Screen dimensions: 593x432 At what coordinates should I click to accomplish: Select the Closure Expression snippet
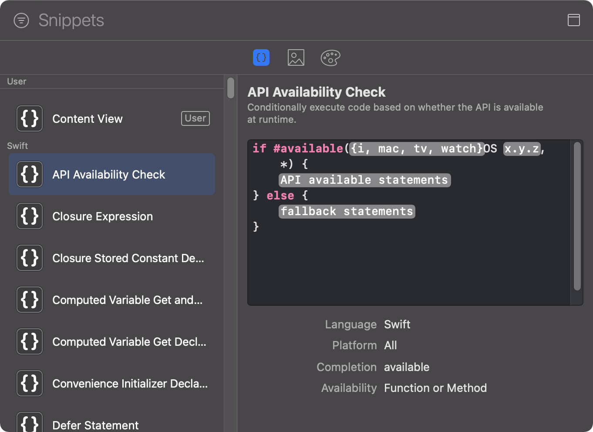(112, 216)
